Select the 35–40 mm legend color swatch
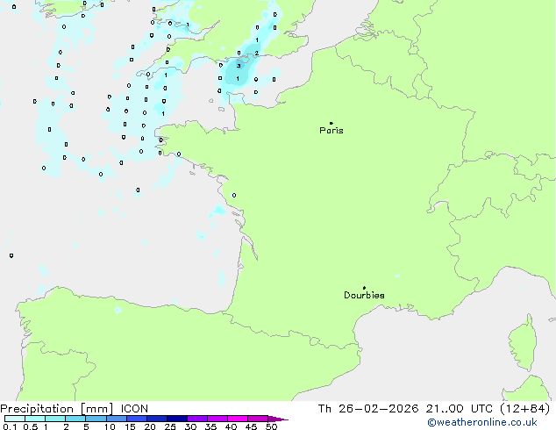 [217, 419]
